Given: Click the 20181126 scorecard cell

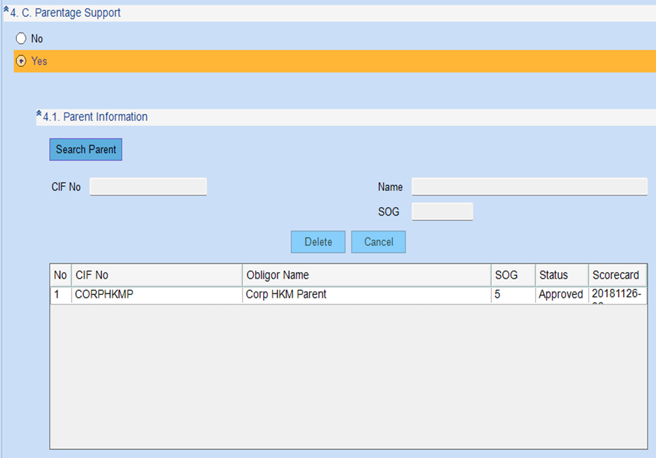Looking at the screenshot, I should click(617, 295).
